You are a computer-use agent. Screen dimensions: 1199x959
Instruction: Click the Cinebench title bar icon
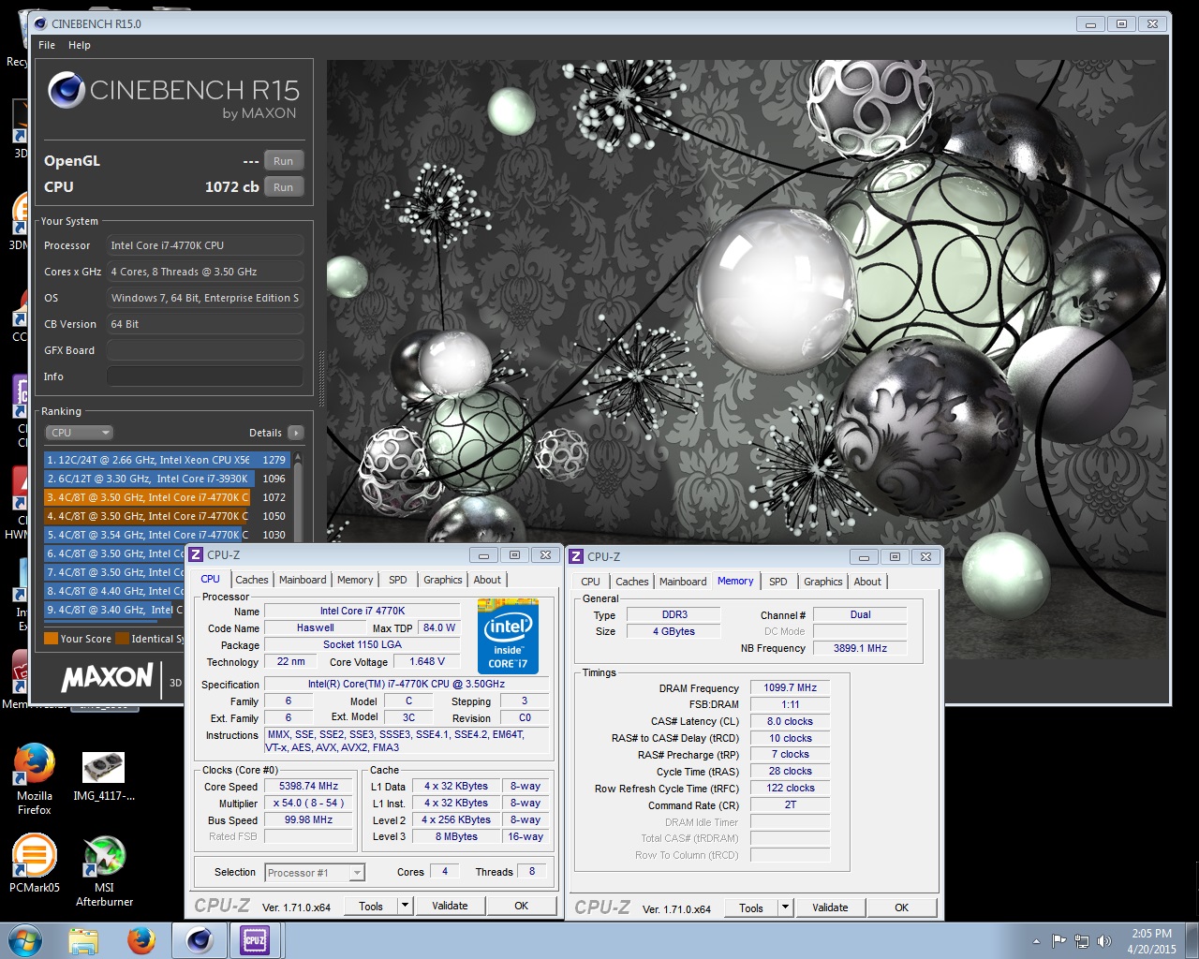[40, 23]
